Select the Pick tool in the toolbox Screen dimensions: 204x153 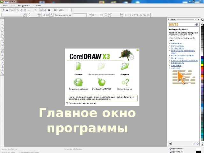[2, 20]
